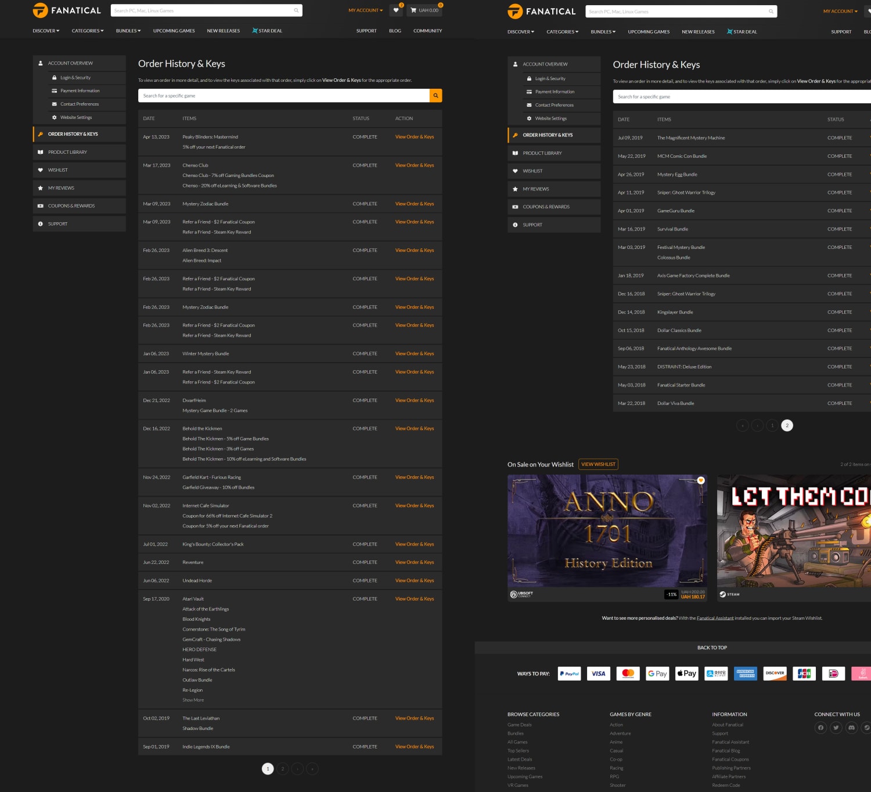Open the Fanatical Assistant link
The image size is (871, 792).
[715, 619]
